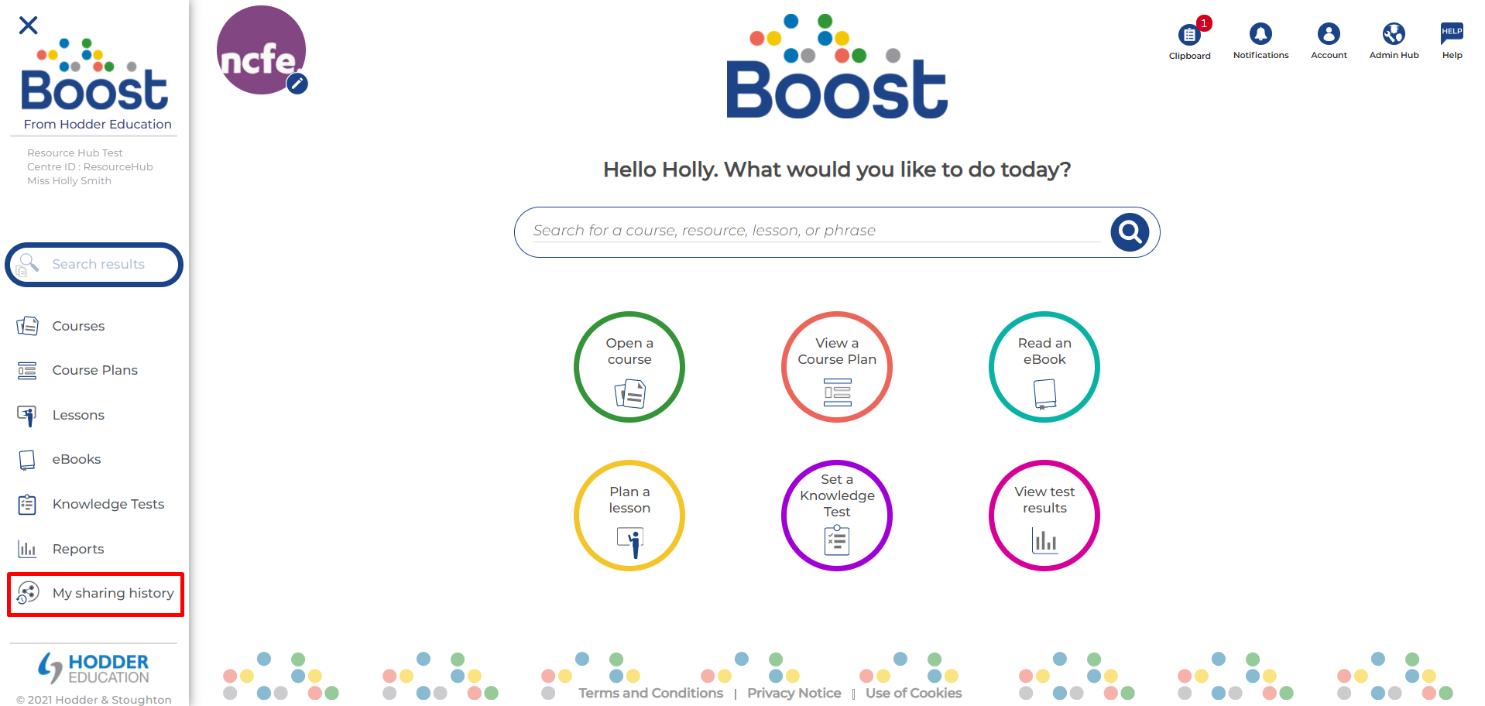Click the edit pencil on ncfe logo
The height and width of the screenshot is (706, 1485).
(x=297, y=84)
